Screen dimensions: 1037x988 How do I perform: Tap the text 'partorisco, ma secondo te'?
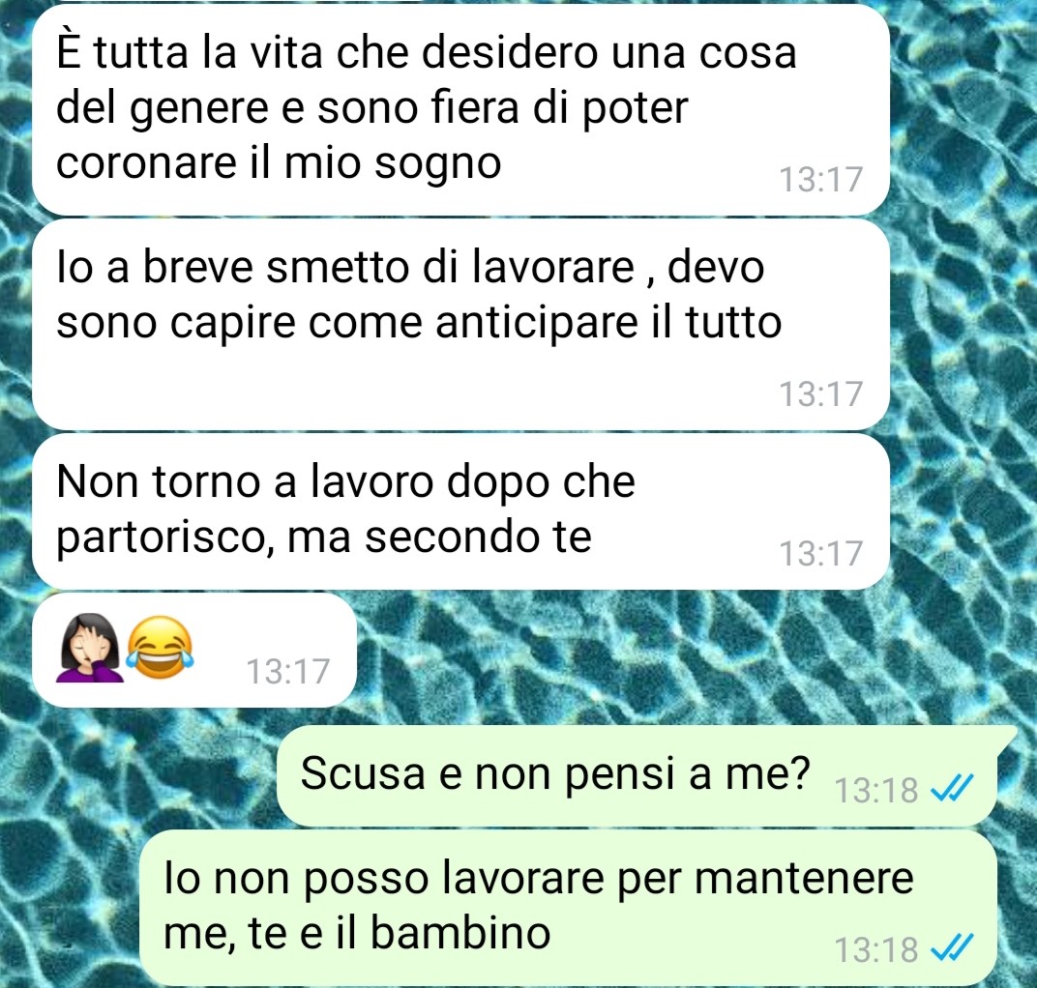[323, 538]
